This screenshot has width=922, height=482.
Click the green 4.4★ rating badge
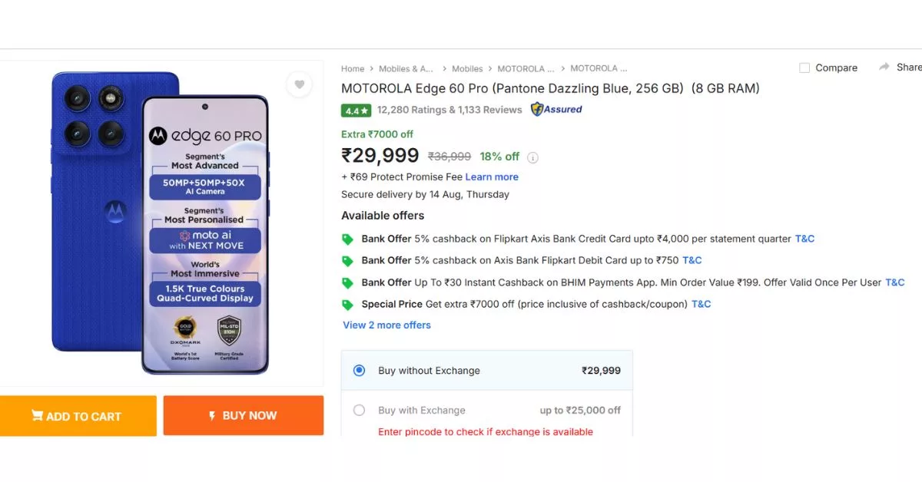[x=354, y=110]
